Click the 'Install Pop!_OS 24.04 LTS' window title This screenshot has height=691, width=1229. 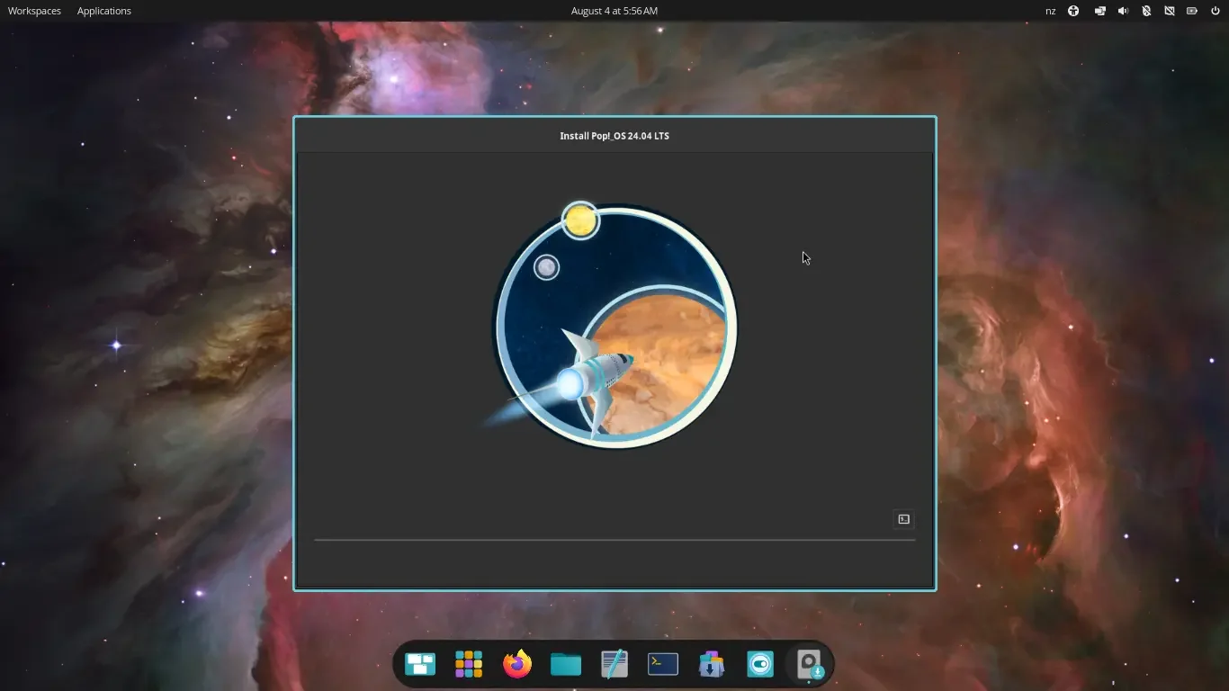tap(614, 136)
